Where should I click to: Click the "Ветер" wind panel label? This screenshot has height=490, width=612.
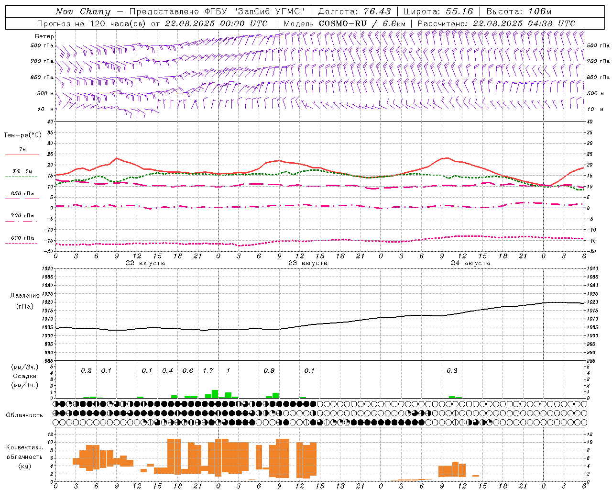44,36
